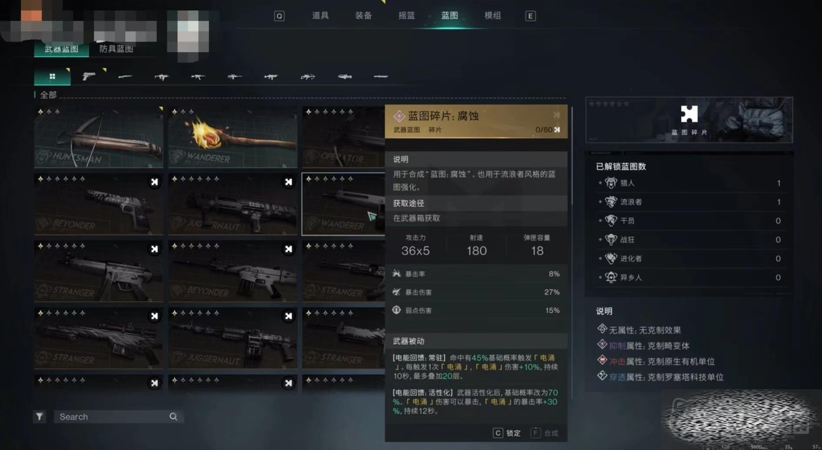Click the 合成 craft button

click(x=545, y=433)
